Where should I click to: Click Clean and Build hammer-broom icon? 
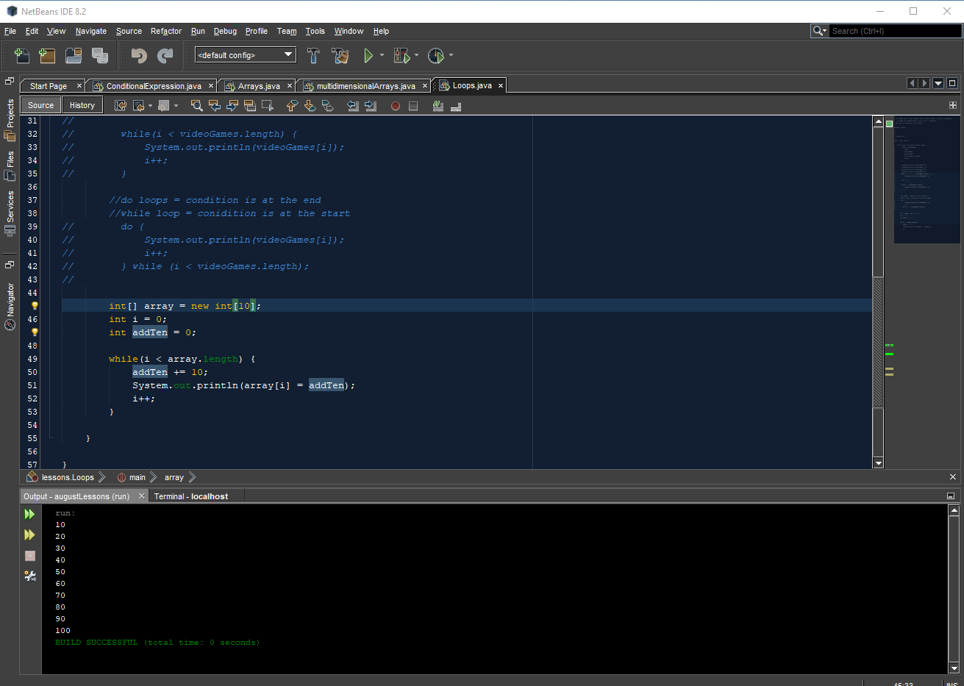click(340, 55)
